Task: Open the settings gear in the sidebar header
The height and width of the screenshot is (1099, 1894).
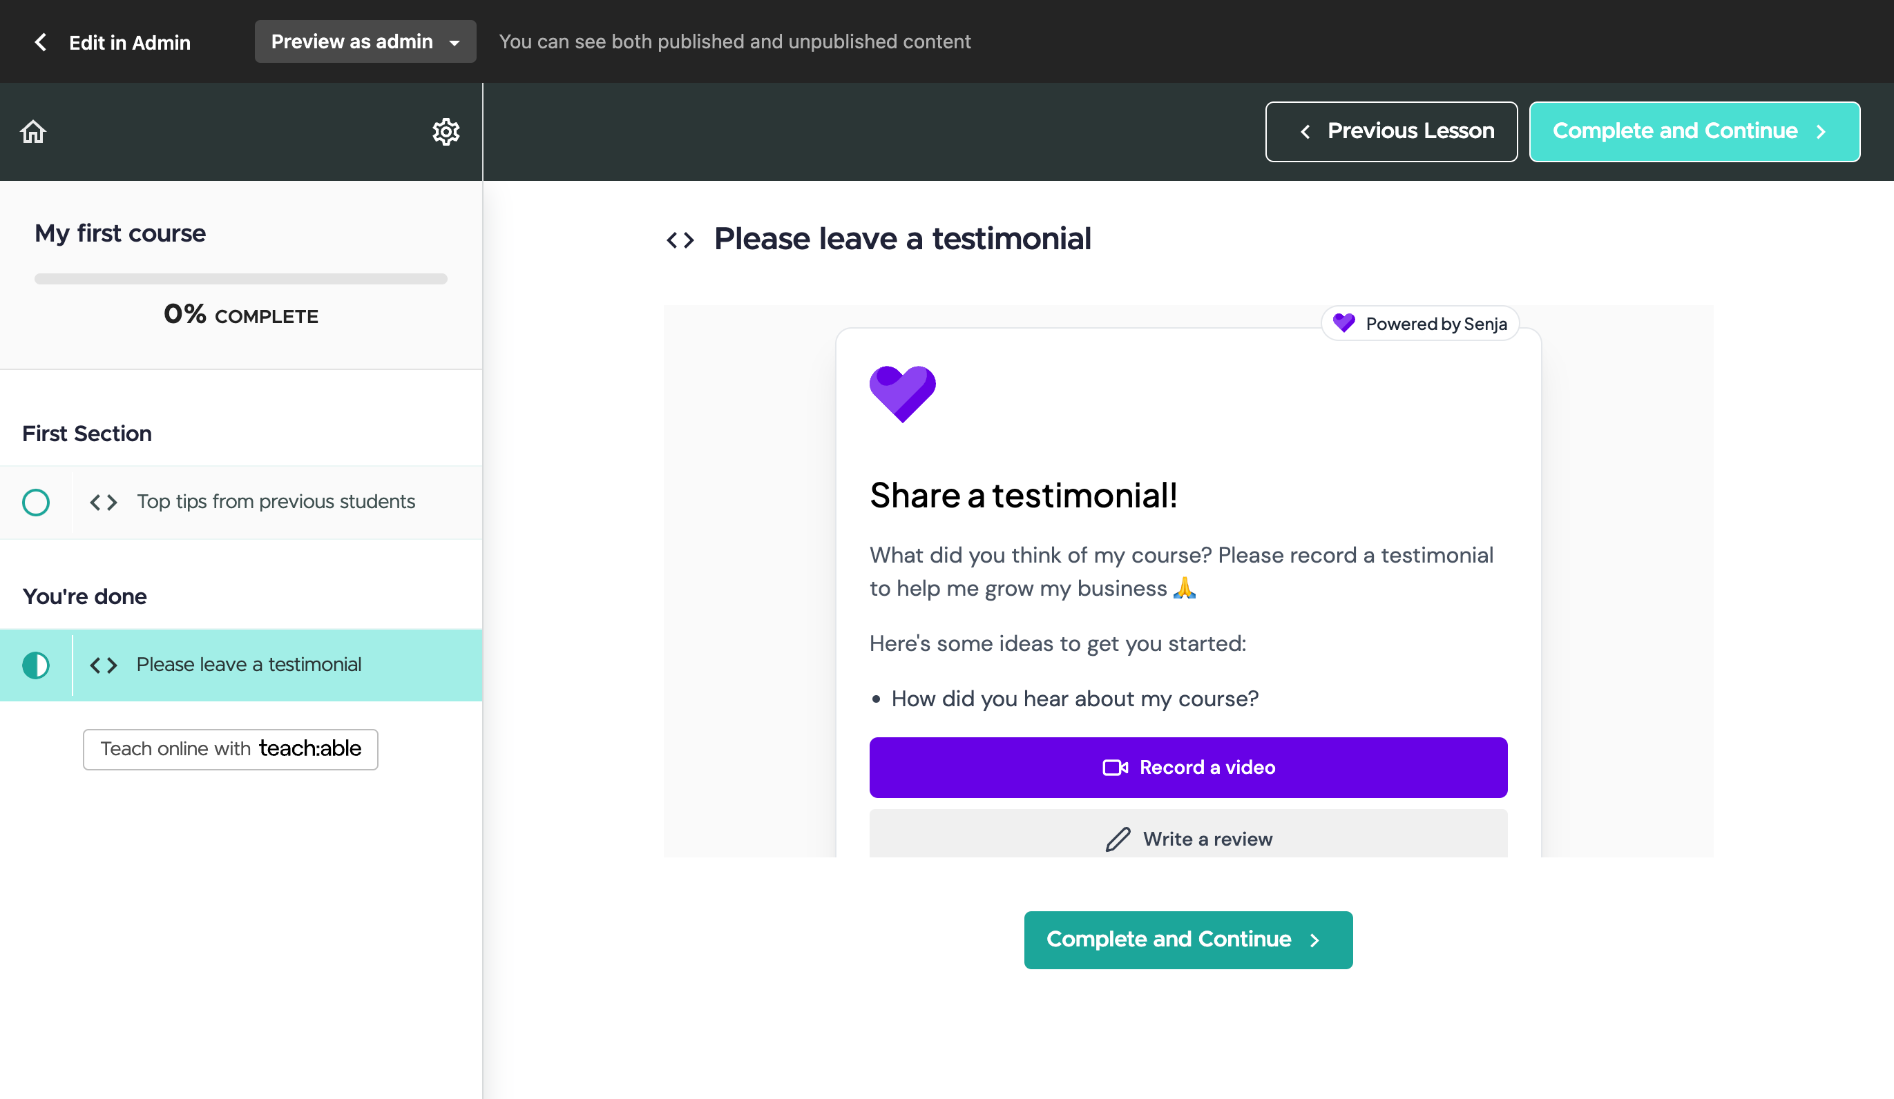Action: [446, 131]
